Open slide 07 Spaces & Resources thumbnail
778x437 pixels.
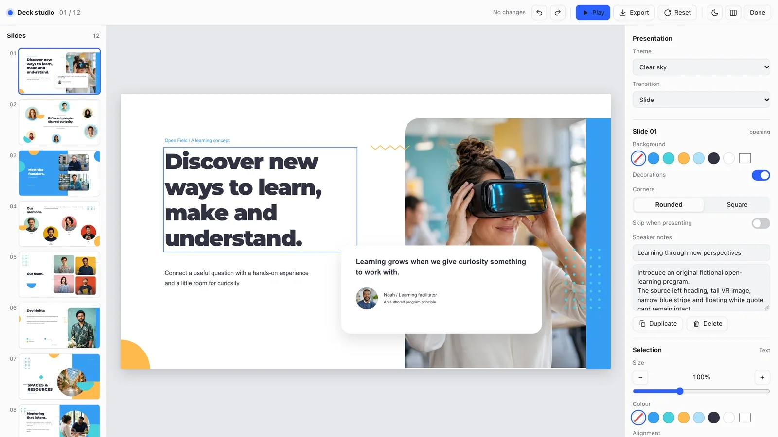pyautogui.click(x=60, y=377)
